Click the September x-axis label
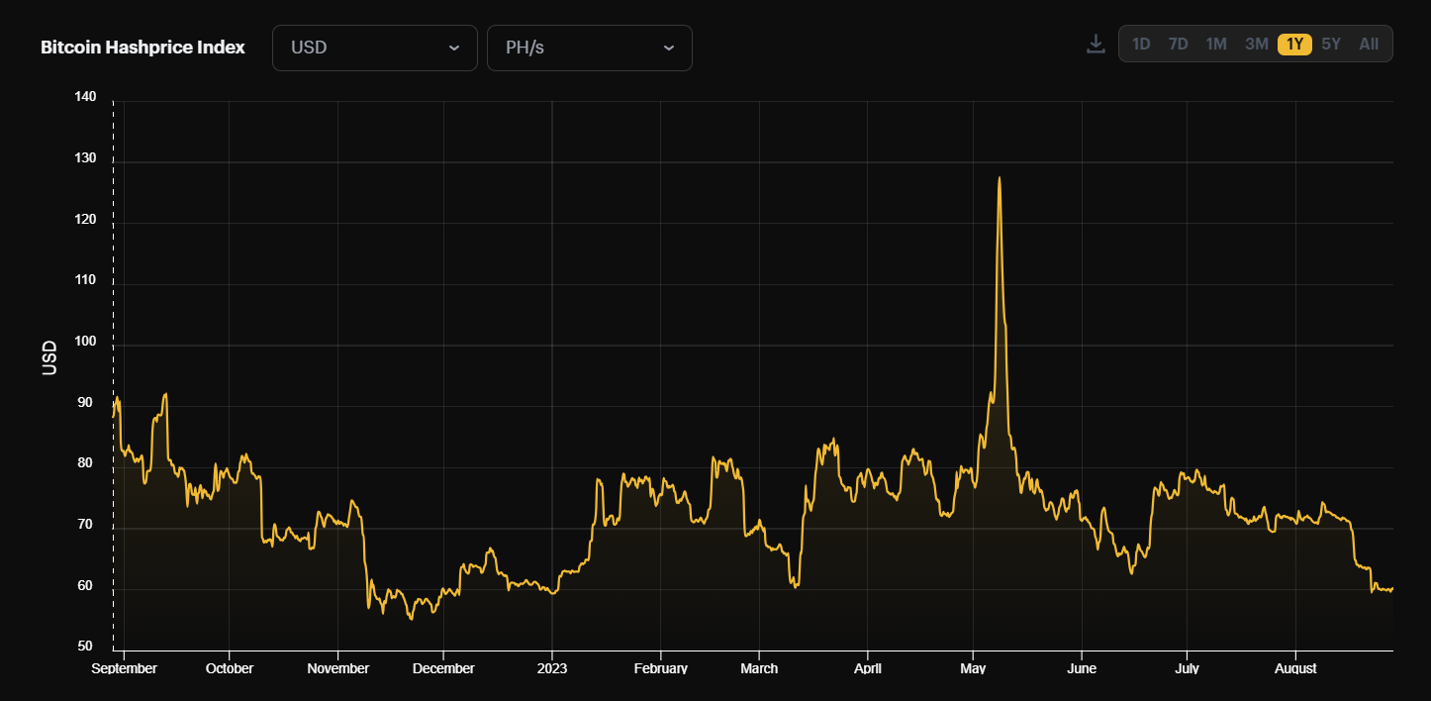This screenshot has width=1431, height=701. [124, 668]
